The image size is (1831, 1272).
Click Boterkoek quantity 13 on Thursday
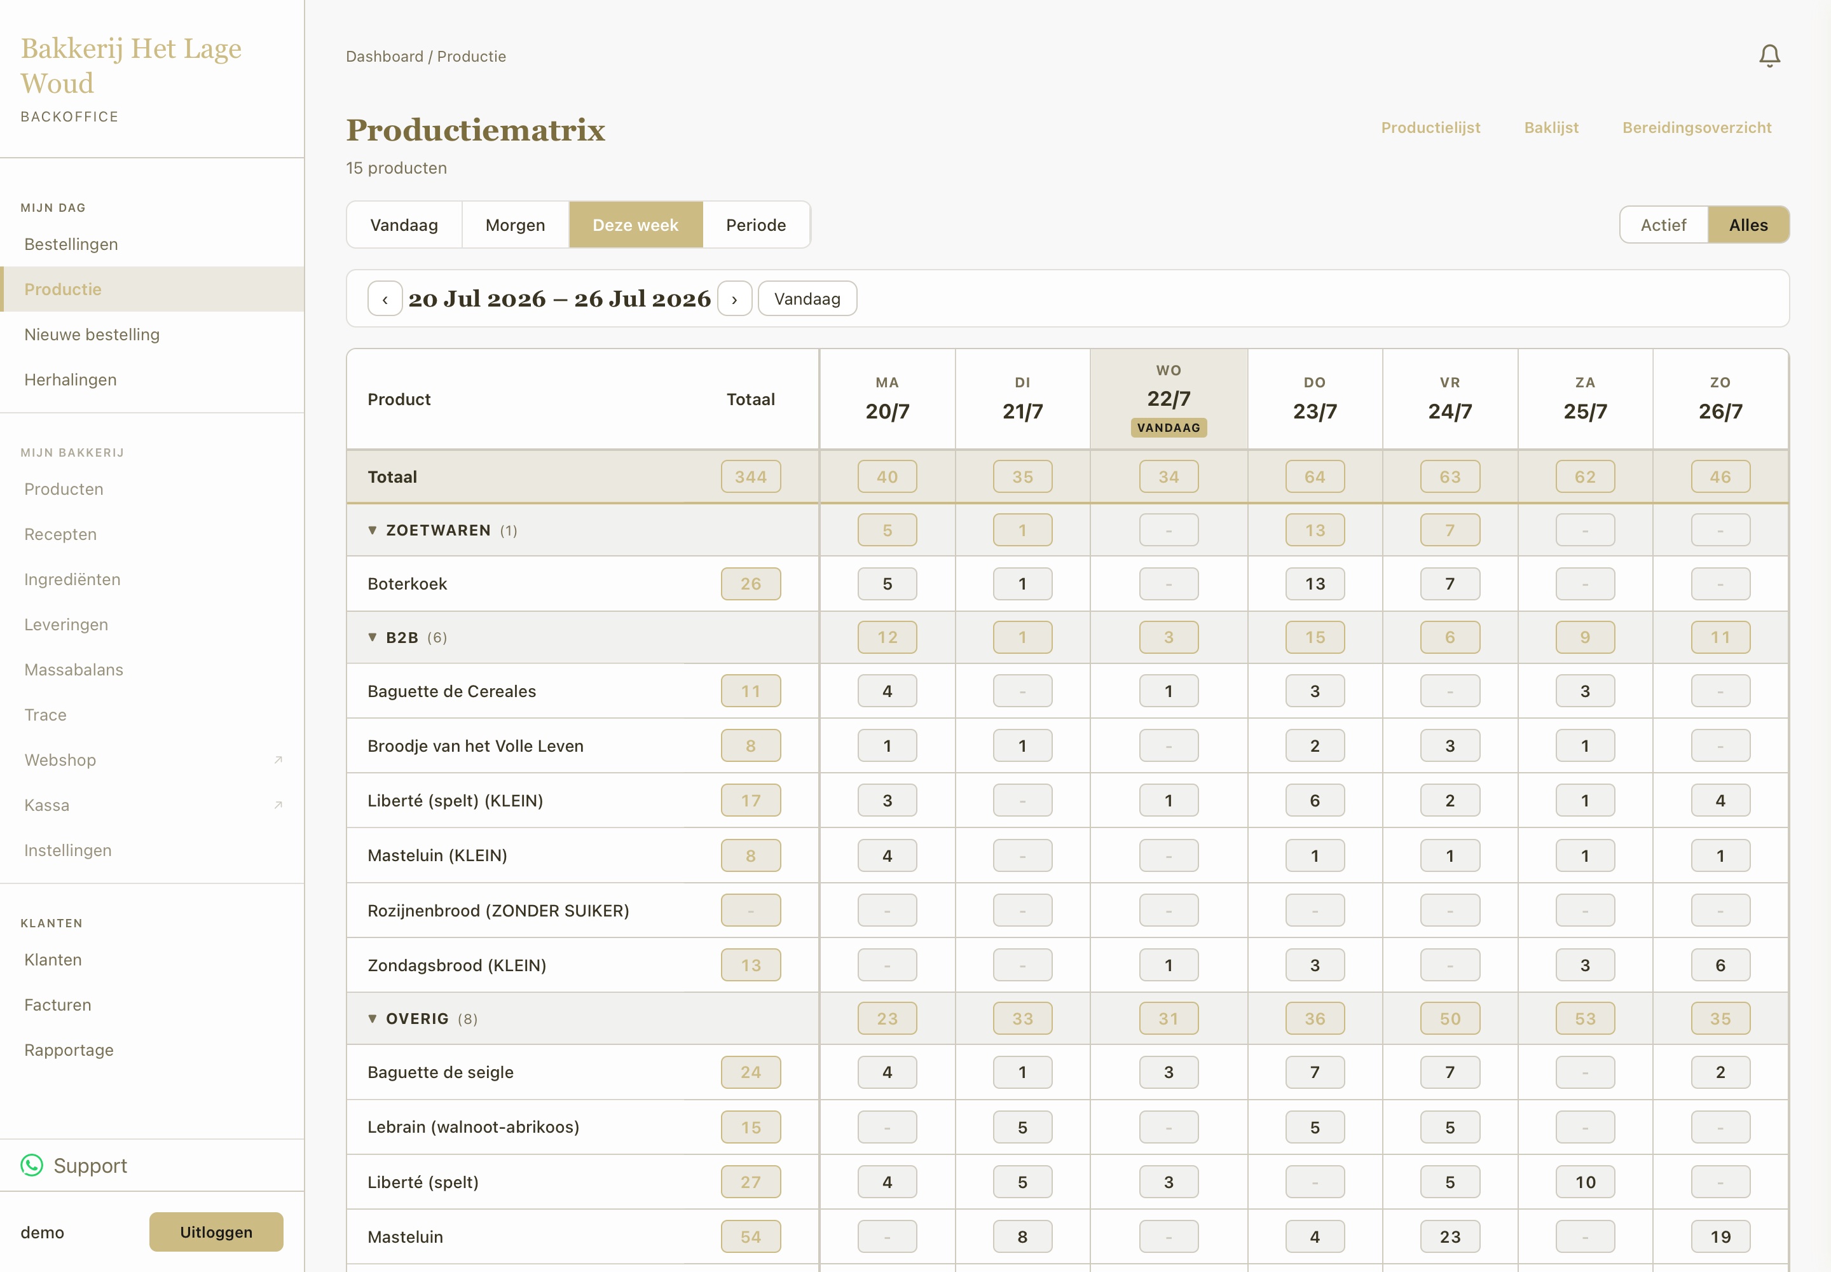1315,583
